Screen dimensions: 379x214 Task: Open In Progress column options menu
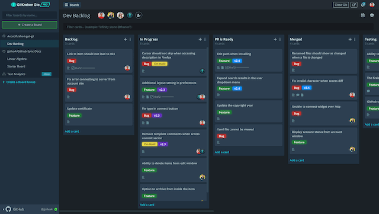(205, 39)
